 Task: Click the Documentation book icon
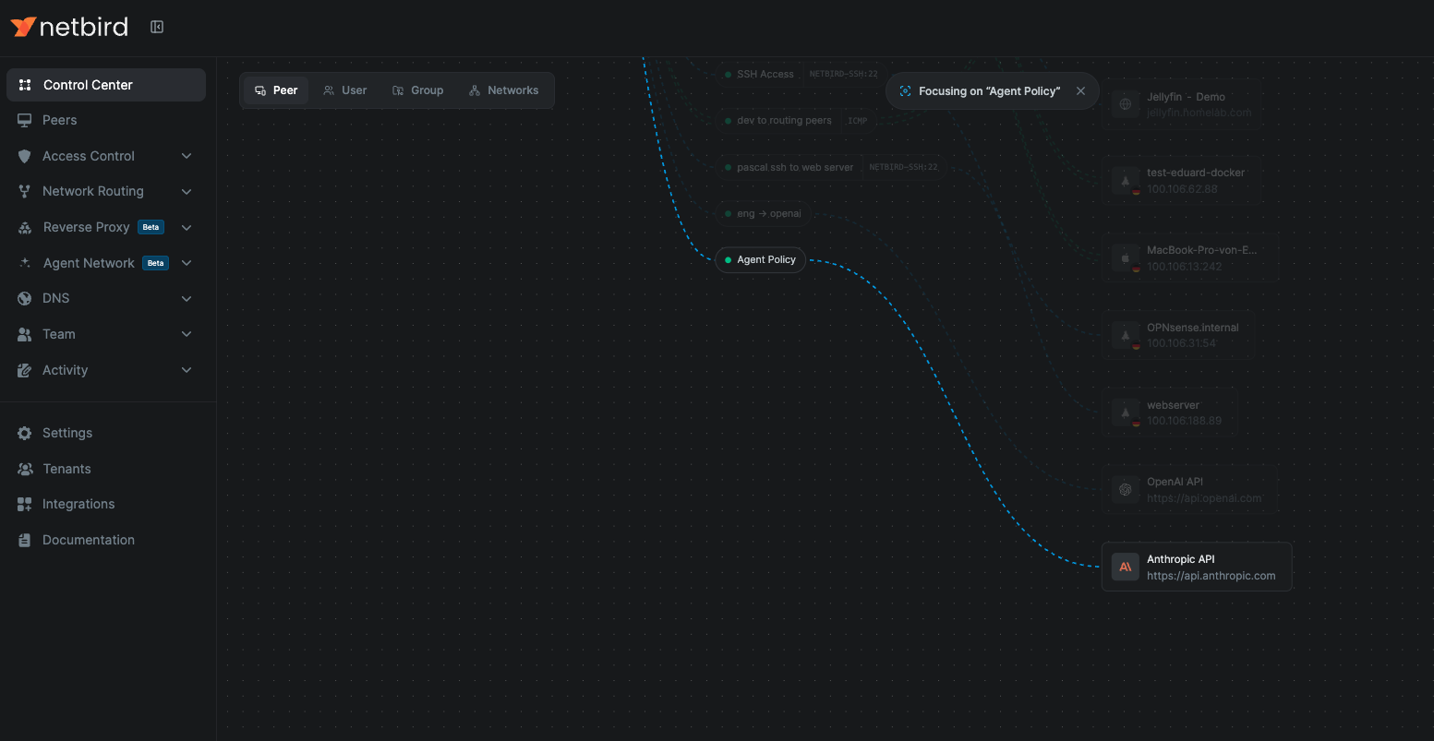[25, 540]
